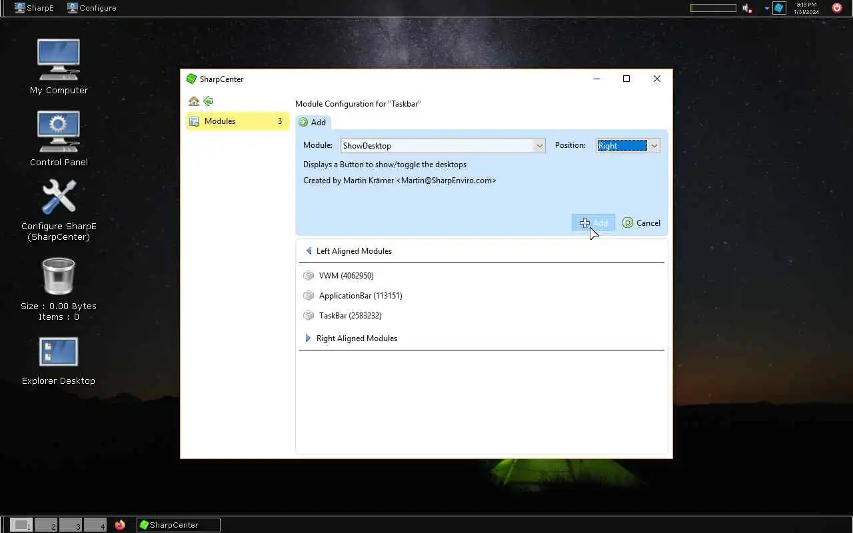The height and width of the screenshot is (533, 853).
Task: Click the ApplicationBar module cube icon
Action: click(308, 295)
